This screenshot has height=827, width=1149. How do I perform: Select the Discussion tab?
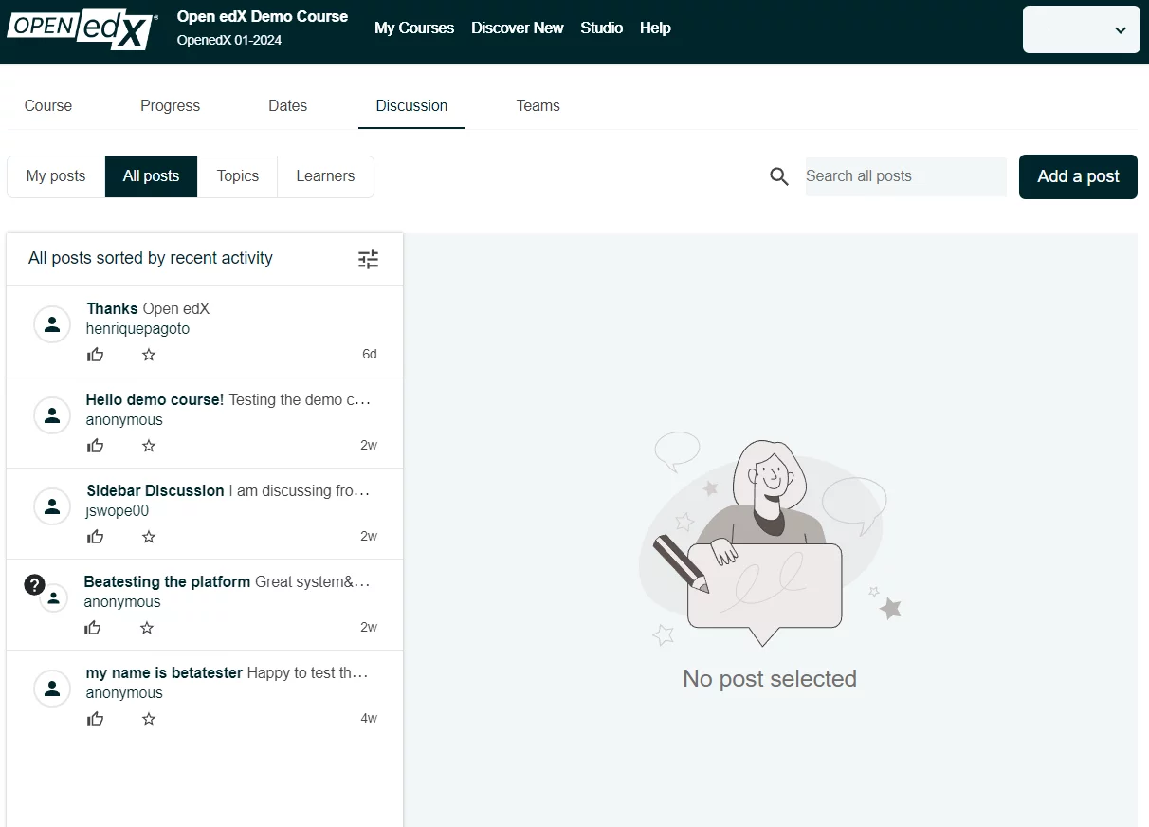(411, 106)
